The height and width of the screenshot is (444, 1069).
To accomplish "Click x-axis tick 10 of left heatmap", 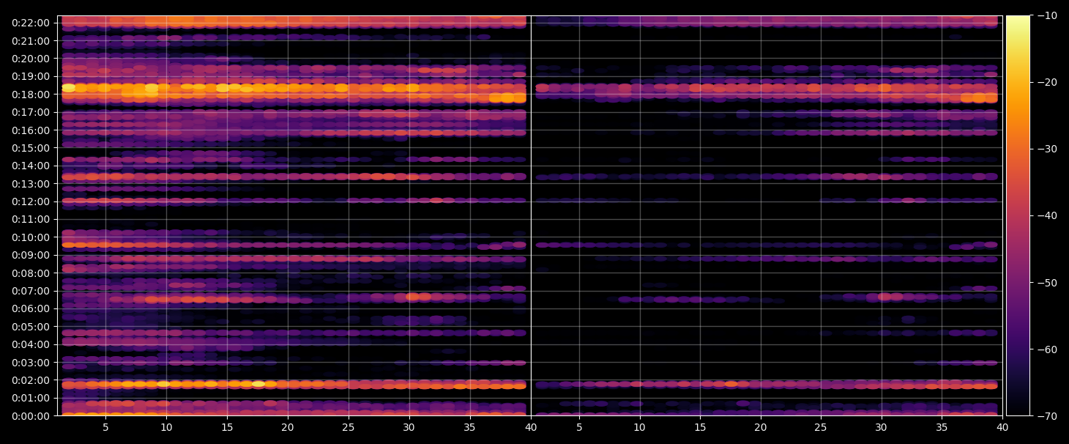I will point(166,427).
